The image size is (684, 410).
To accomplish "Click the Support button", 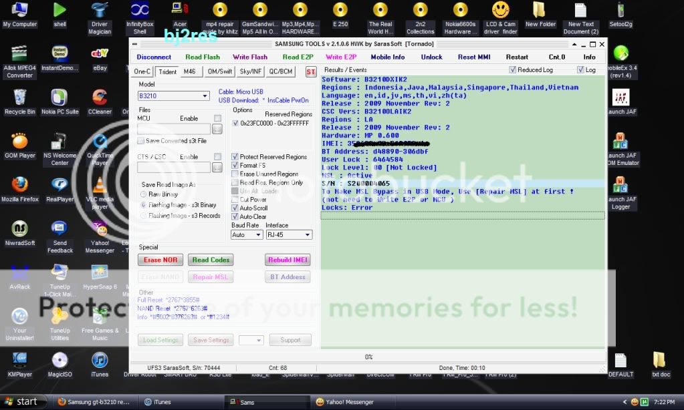I will click(290, 341).
